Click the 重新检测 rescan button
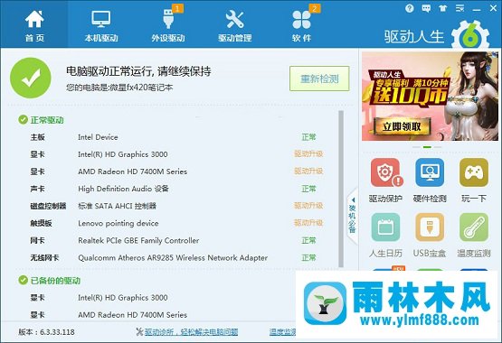The image size is (502, 343). [x=319, y=79]
